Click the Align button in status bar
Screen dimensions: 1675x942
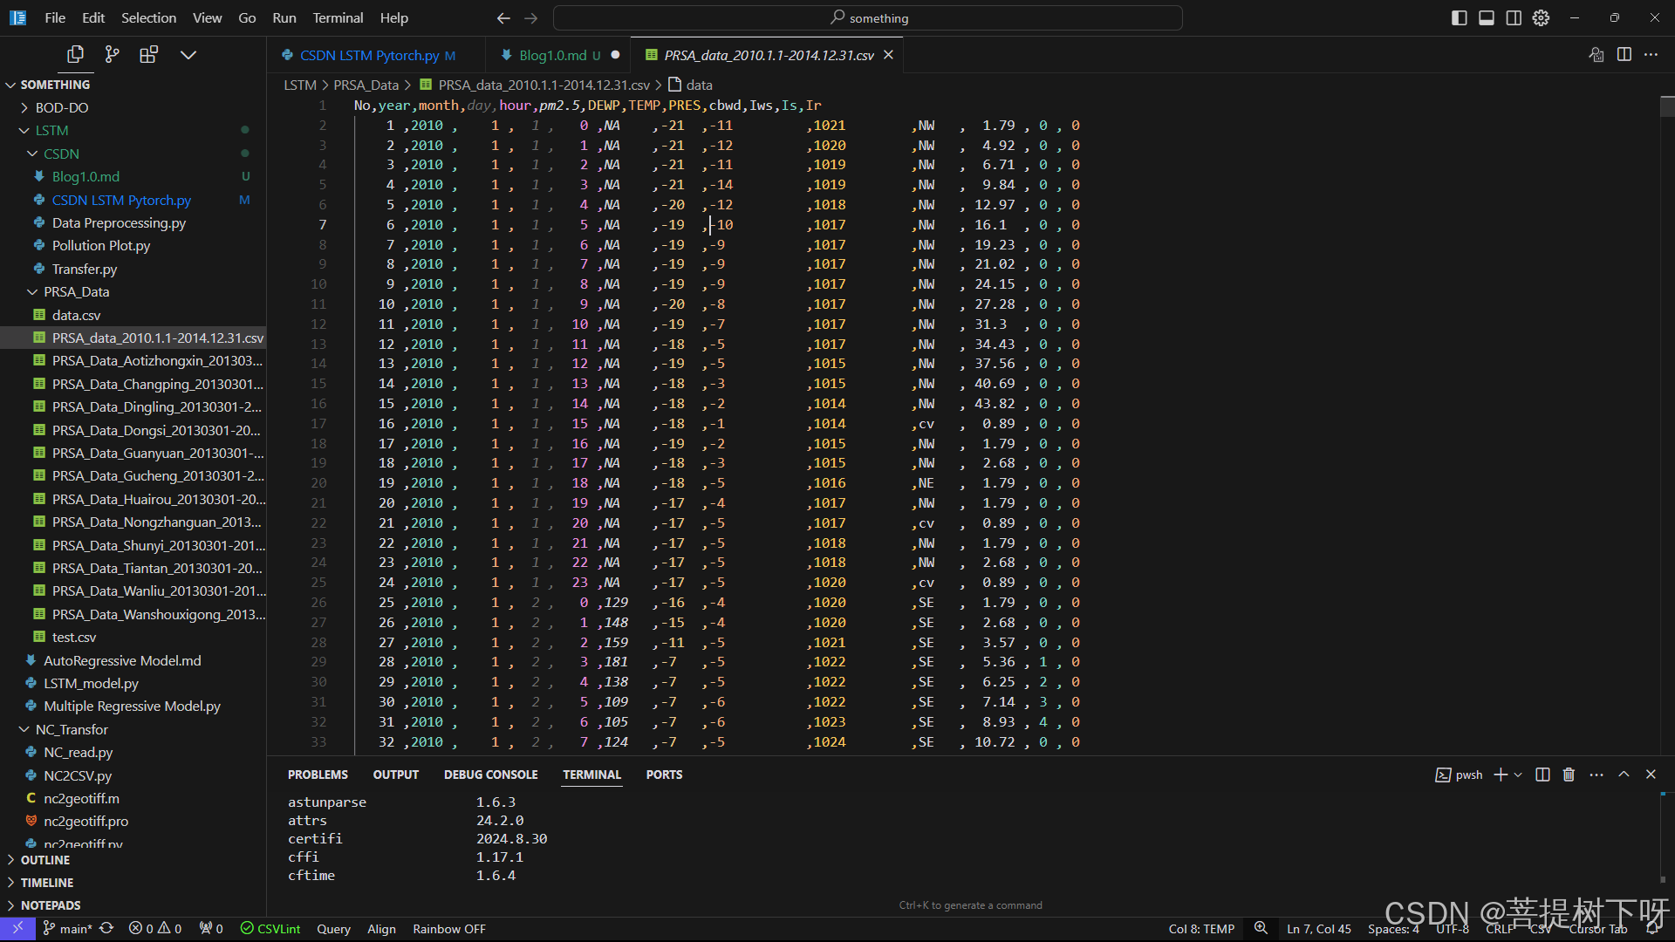[381, 929]
